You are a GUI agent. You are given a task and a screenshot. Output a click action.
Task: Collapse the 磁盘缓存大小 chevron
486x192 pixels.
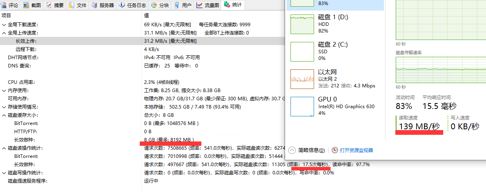click(4, 115)
